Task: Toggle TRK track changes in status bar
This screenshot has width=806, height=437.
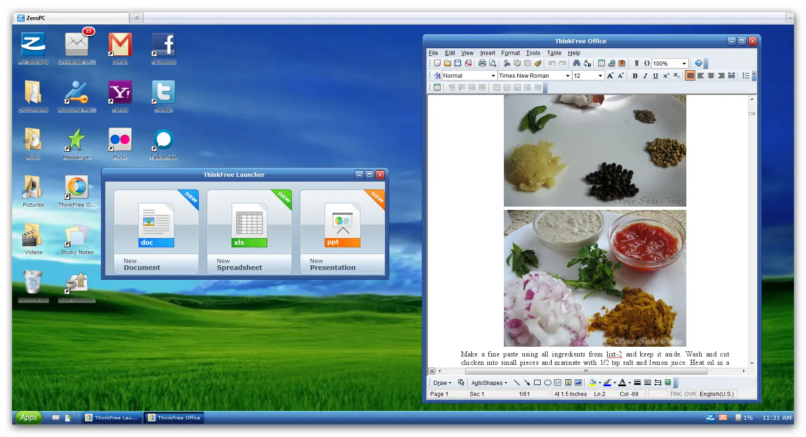Action: point(676,394)
